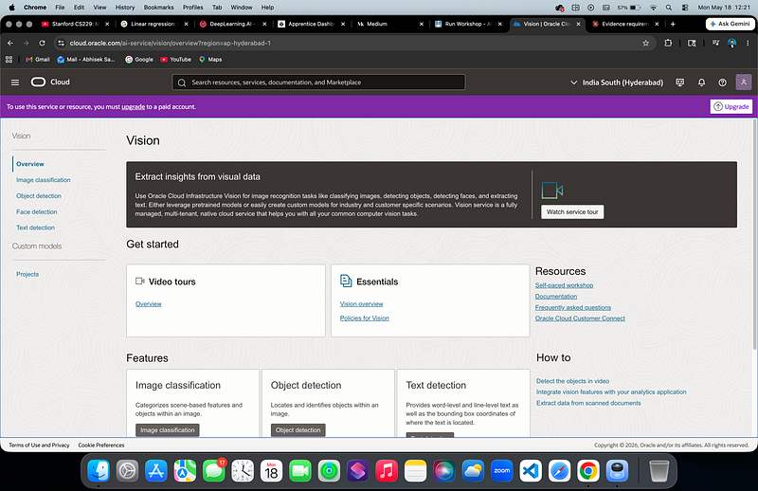The image size is (758, 491).
Task: Open the notifications bell
Action: click(x=701, y=82)
